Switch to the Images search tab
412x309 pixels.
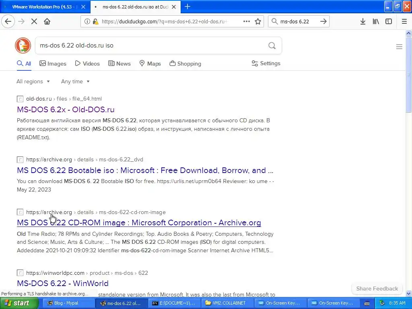[x=53, y=64]
